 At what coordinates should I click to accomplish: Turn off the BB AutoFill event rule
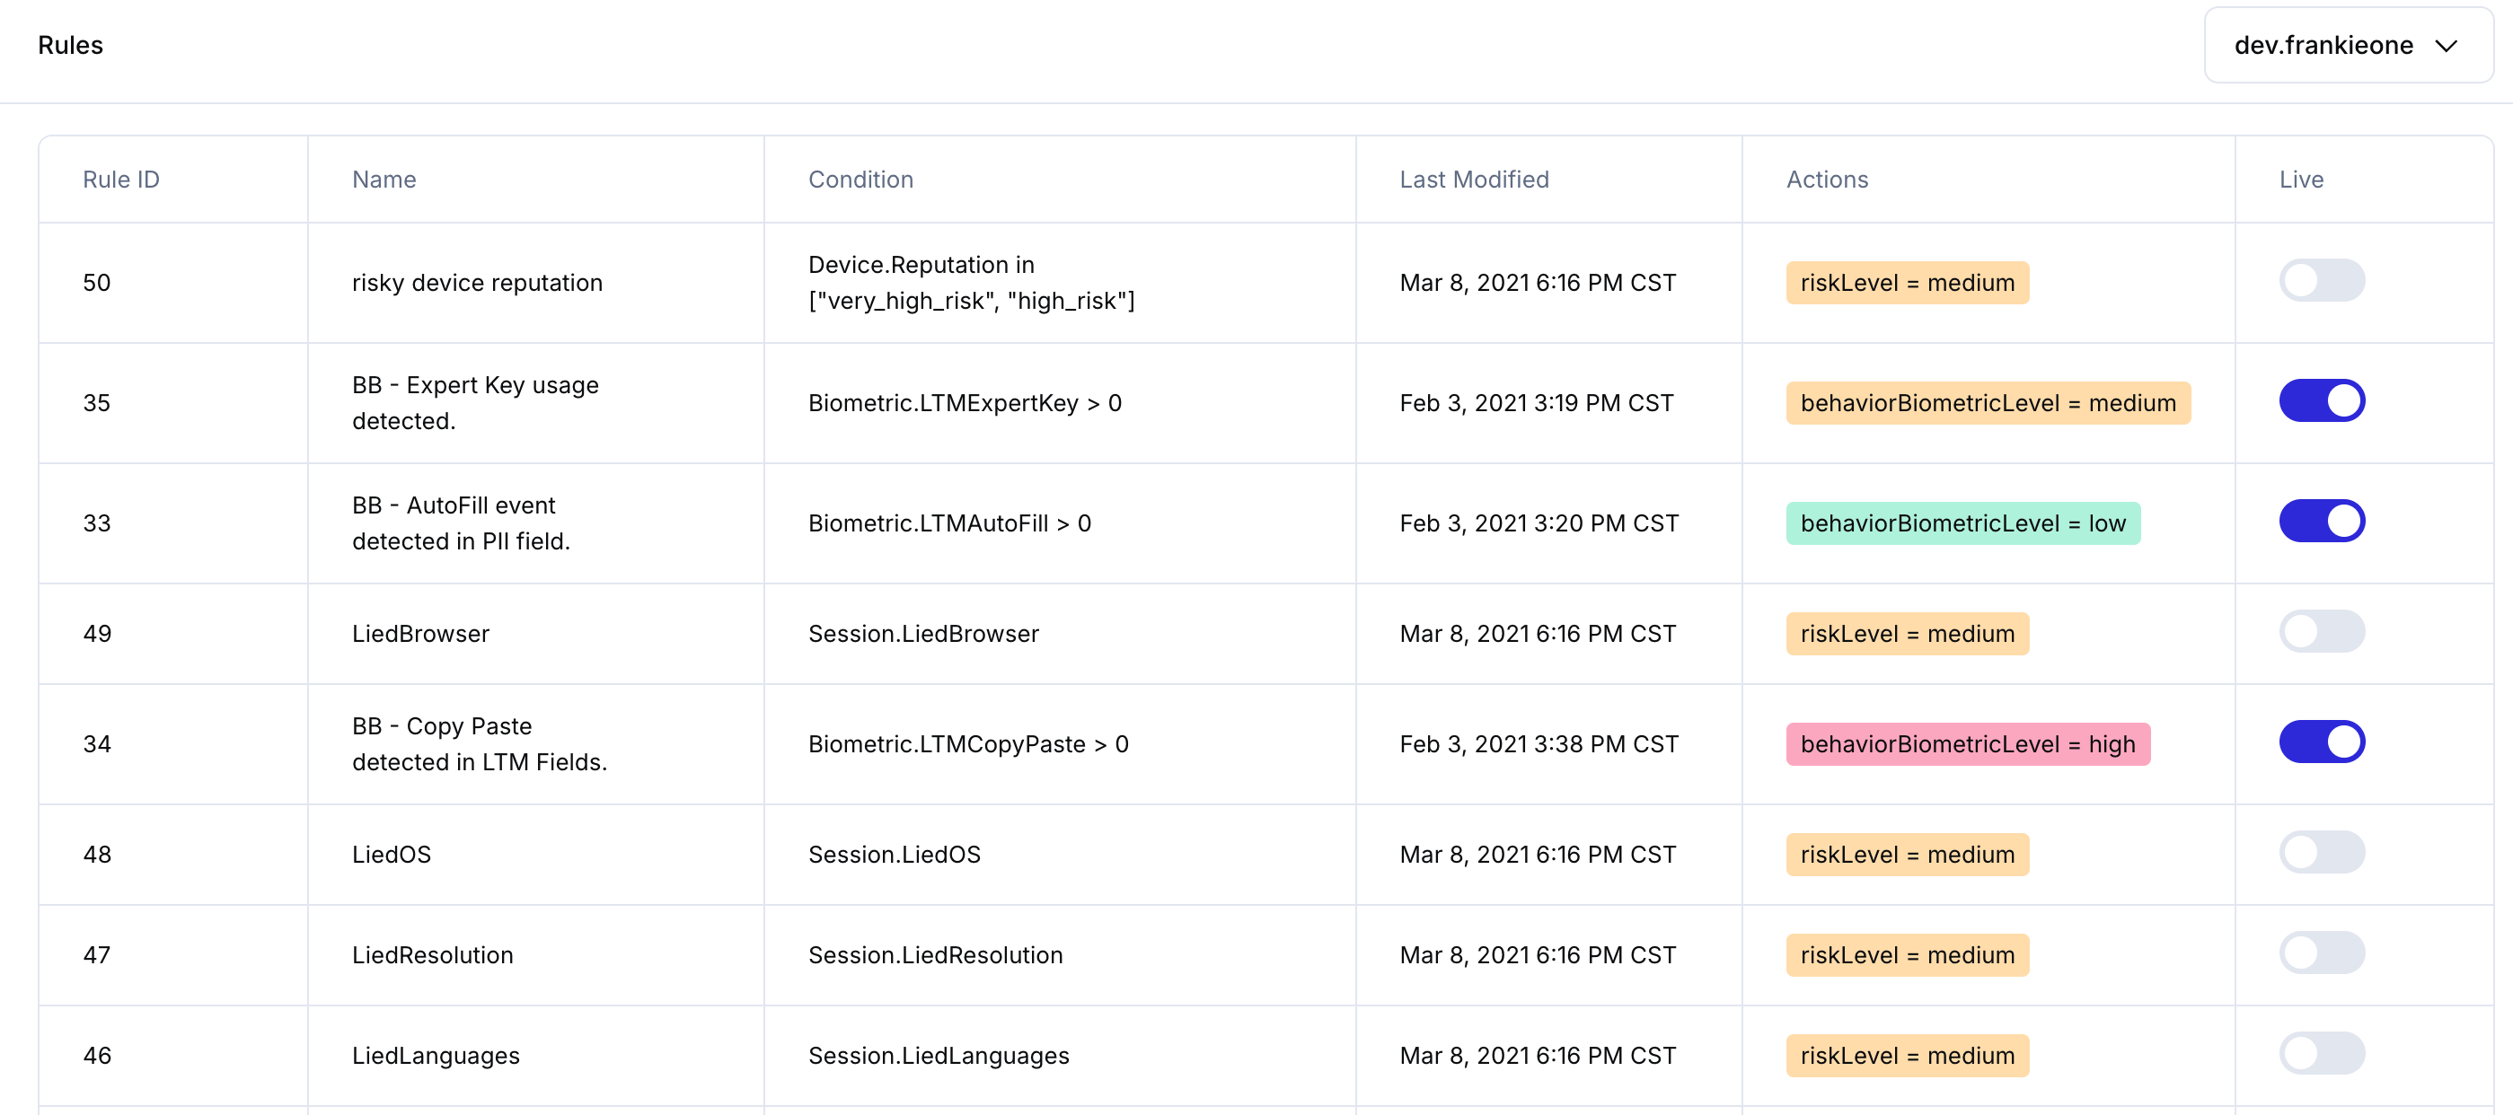[x=2321, y=521]
